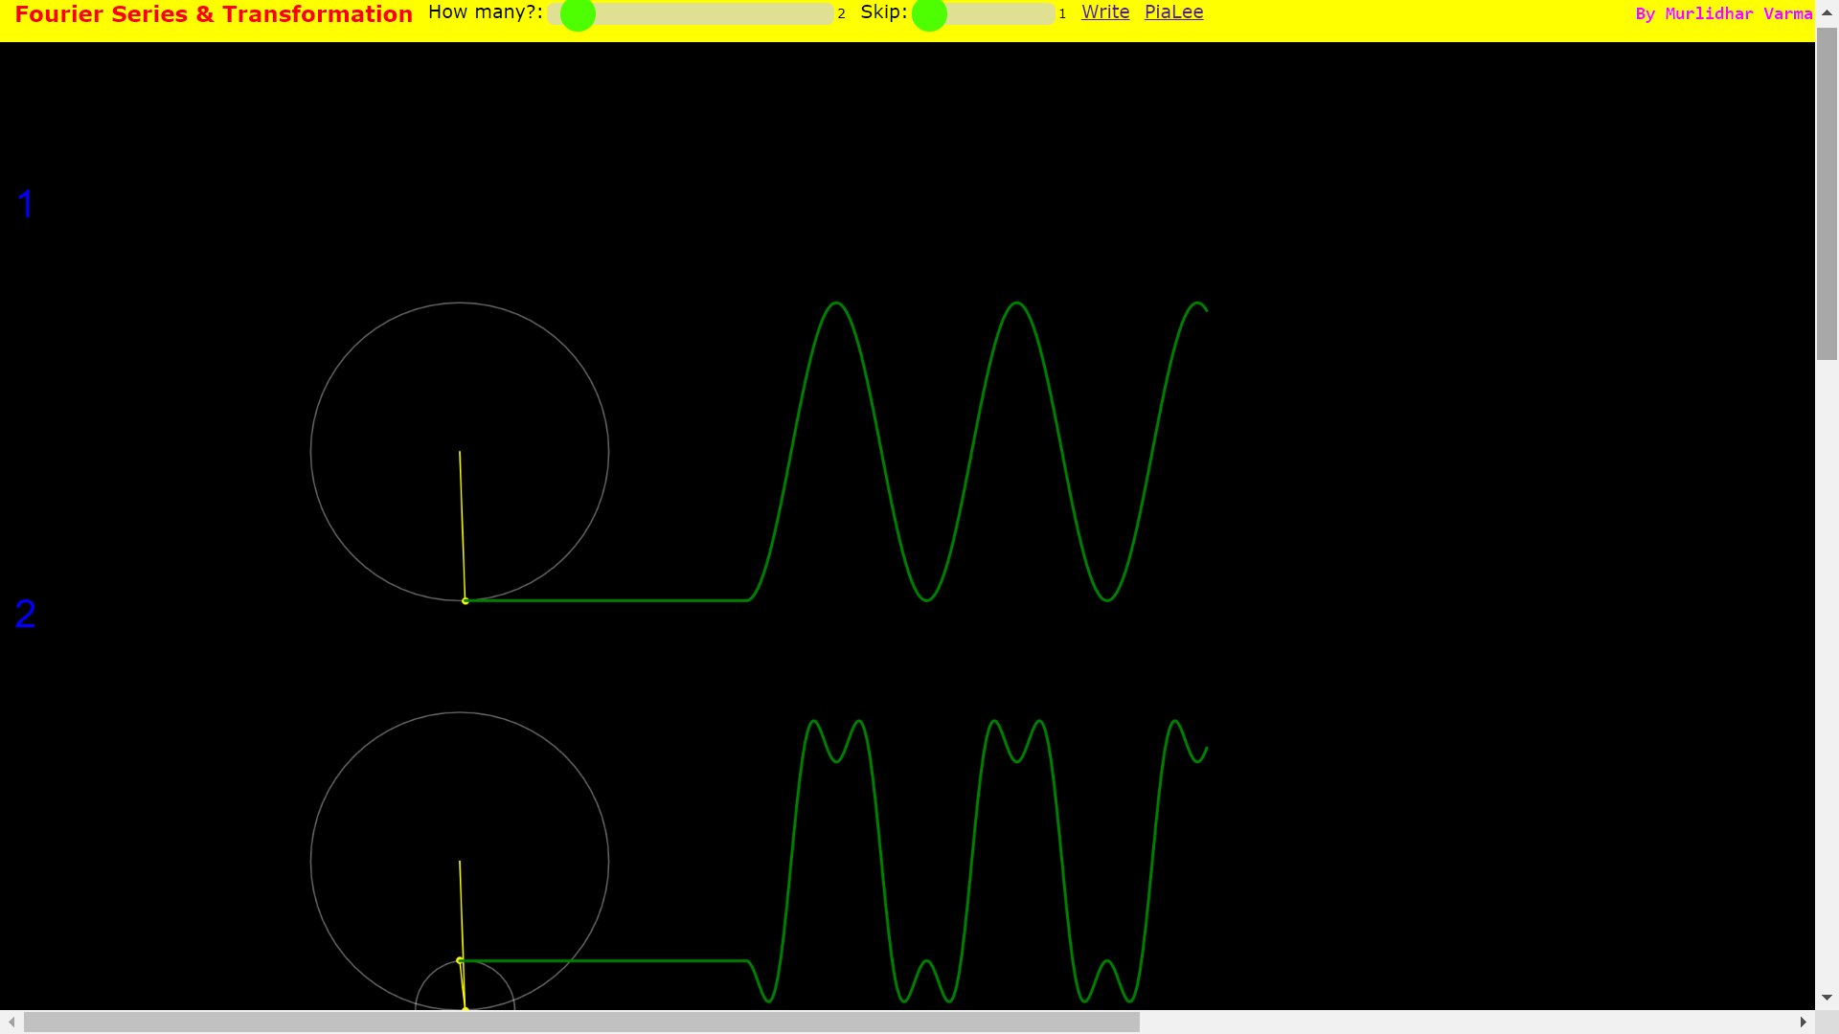Image resolution: width=1839 pixels, height=1034 pixels.
Task: Click empty horizontal scrollbar track right of the thumb
Action: pyautogui.click(x=1465, y=1023)
